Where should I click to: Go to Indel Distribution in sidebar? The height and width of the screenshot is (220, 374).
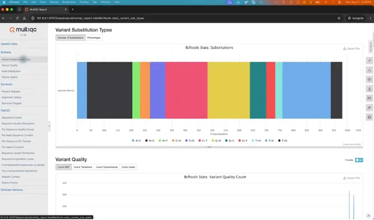[x=11, y=71]
